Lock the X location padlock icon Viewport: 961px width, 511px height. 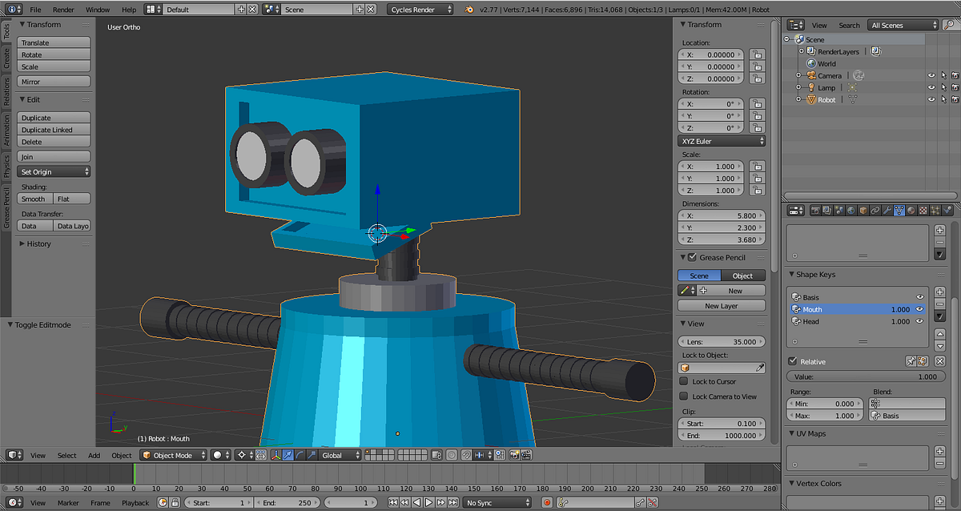click(756, 54)
